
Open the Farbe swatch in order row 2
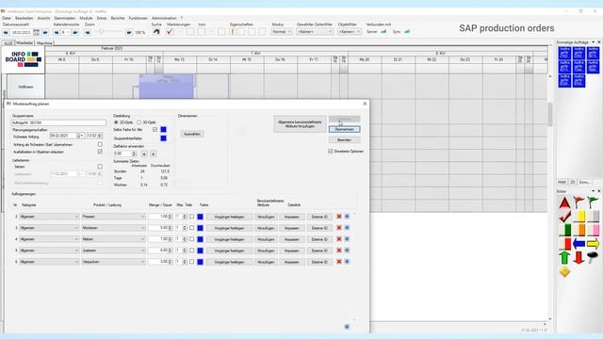click(201, 217)
